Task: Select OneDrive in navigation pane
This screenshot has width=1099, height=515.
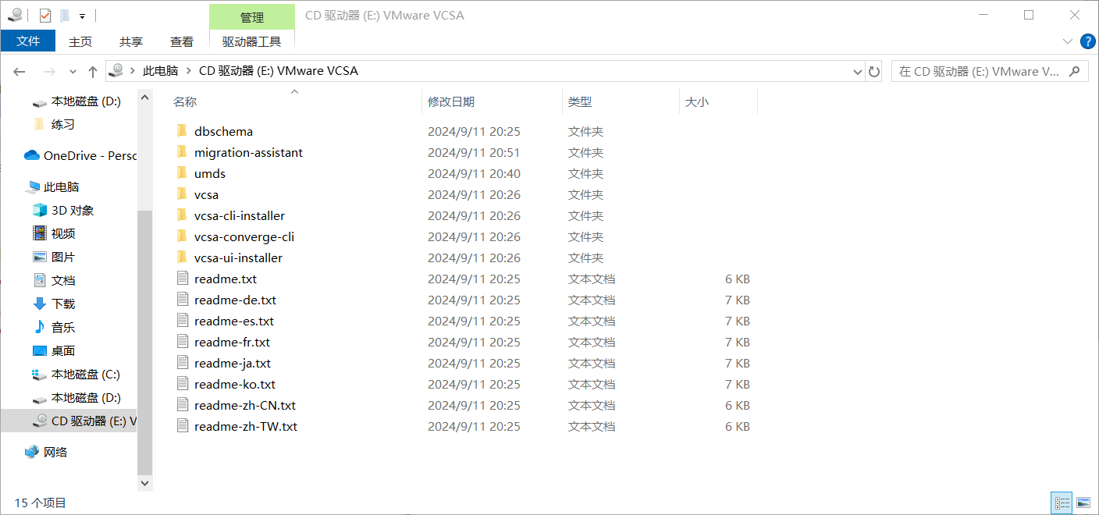Action: click(x=80, y=155)
